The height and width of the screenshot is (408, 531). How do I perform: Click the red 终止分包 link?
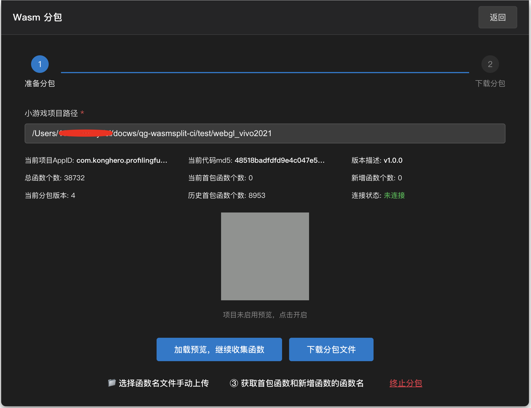406,383
